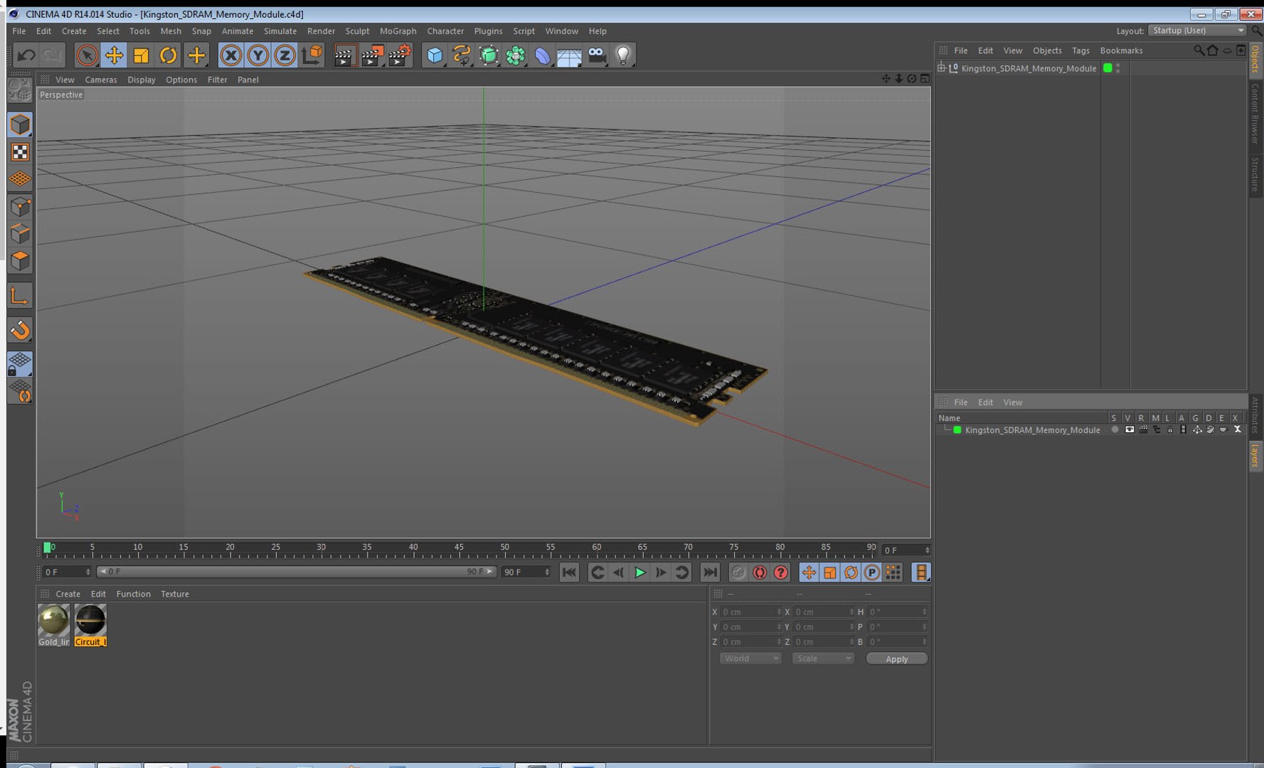Click the Play Forwards button

coord(639,572)
